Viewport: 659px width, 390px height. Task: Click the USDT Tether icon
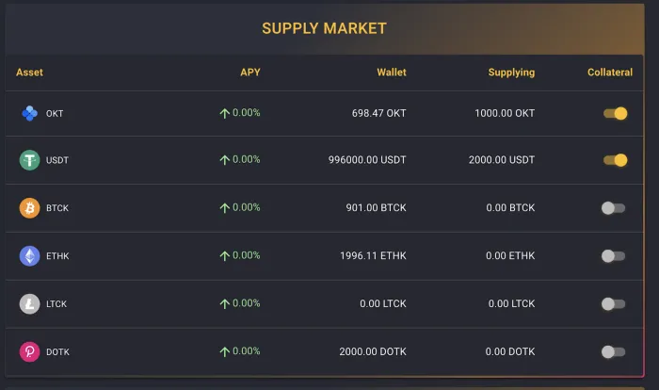[29, 160]
